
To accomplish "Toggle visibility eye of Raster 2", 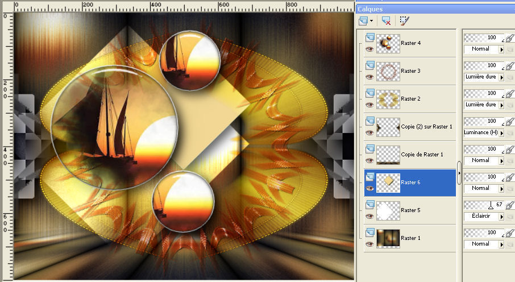I will click(370, 105).
